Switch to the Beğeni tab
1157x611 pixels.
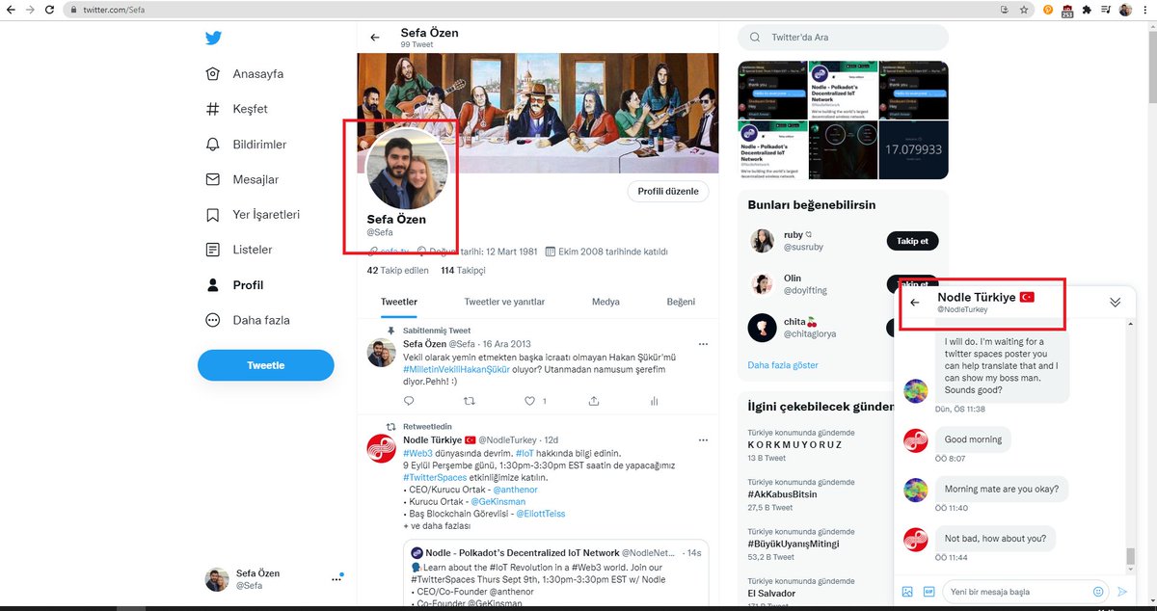click(681, 302)
